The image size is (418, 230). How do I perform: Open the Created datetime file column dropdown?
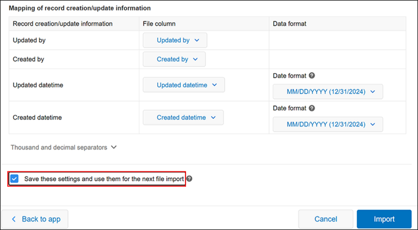tap(183, 118)
